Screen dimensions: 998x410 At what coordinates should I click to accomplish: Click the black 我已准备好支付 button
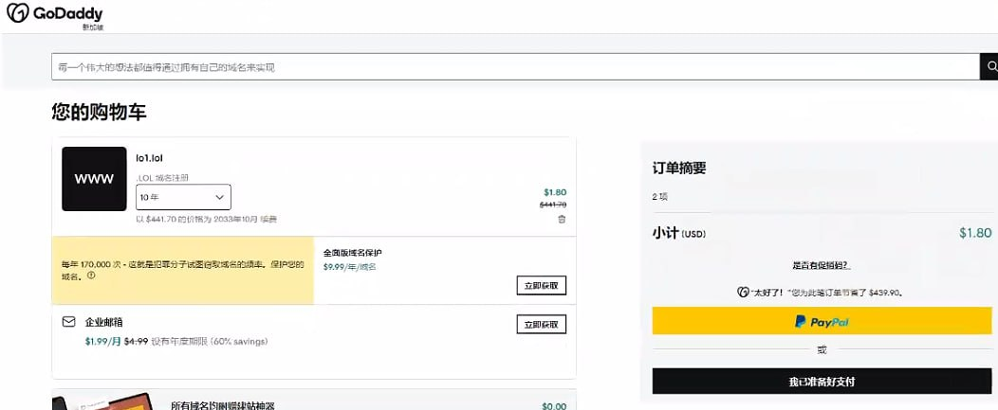(822, 382)
